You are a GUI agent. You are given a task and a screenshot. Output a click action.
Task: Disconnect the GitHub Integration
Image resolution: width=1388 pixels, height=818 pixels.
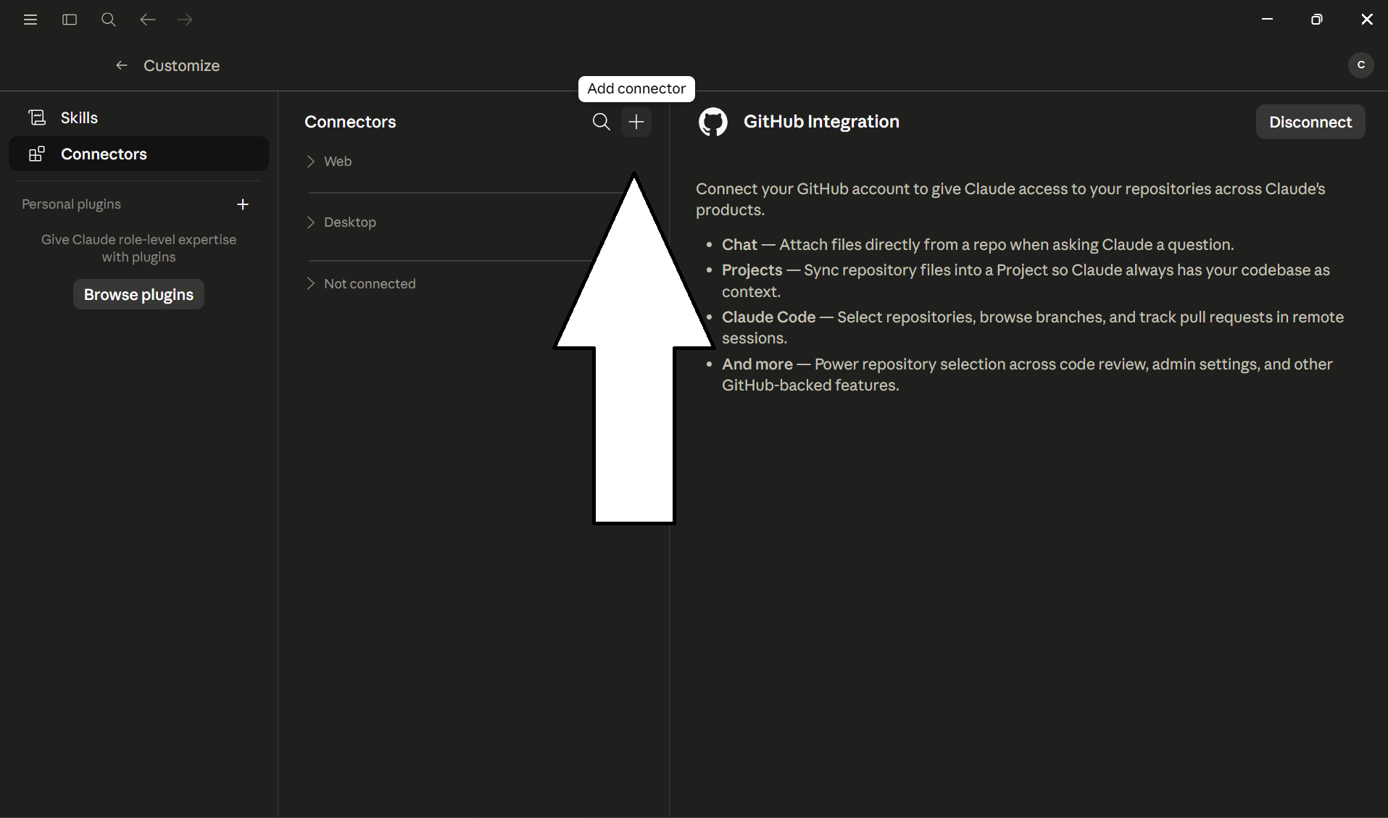1310,122
